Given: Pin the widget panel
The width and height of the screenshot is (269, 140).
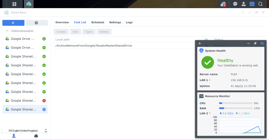Looking at the screenshot, I should click(x=255, y=43).
